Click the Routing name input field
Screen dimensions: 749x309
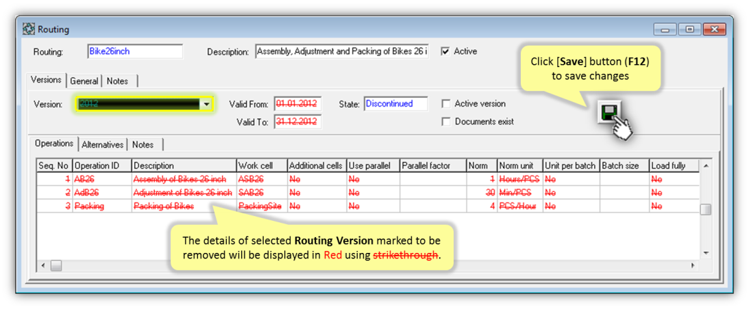pyautogui.click(x=135, y=51)
